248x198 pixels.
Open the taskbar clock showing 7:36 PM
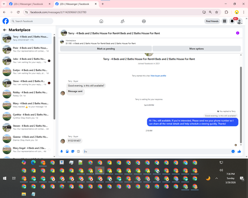point(231,178)
